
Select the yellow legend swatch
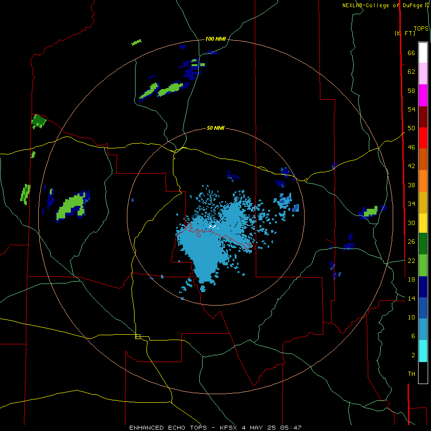coord(423,223)
